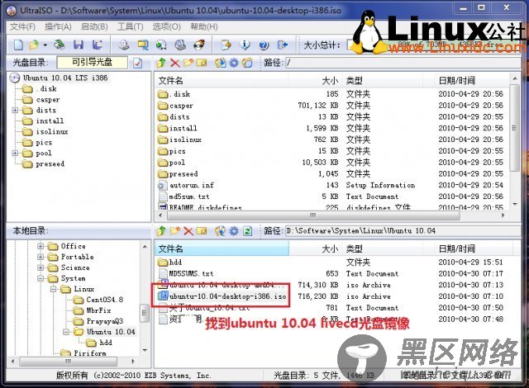Image resolution: width=529 pixels, height=388 pixels.
Task: Click the Up folder icon in disc pane
Action: 161,63
